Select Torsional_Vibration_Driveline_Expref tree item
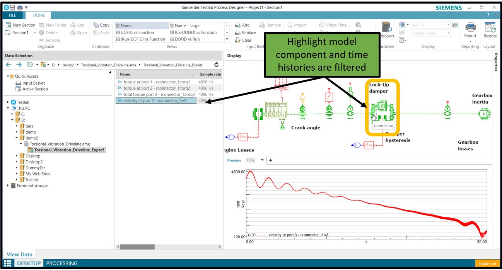Image resolution: width=502 pixels, height=270 pixels. pos(66,150)
